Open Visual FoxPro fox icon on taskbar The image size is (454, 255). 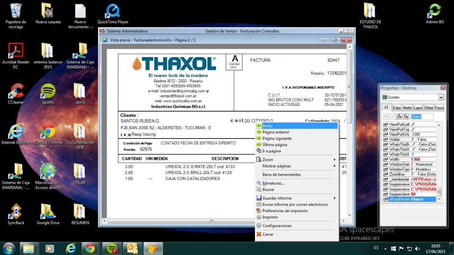(153, 248)
